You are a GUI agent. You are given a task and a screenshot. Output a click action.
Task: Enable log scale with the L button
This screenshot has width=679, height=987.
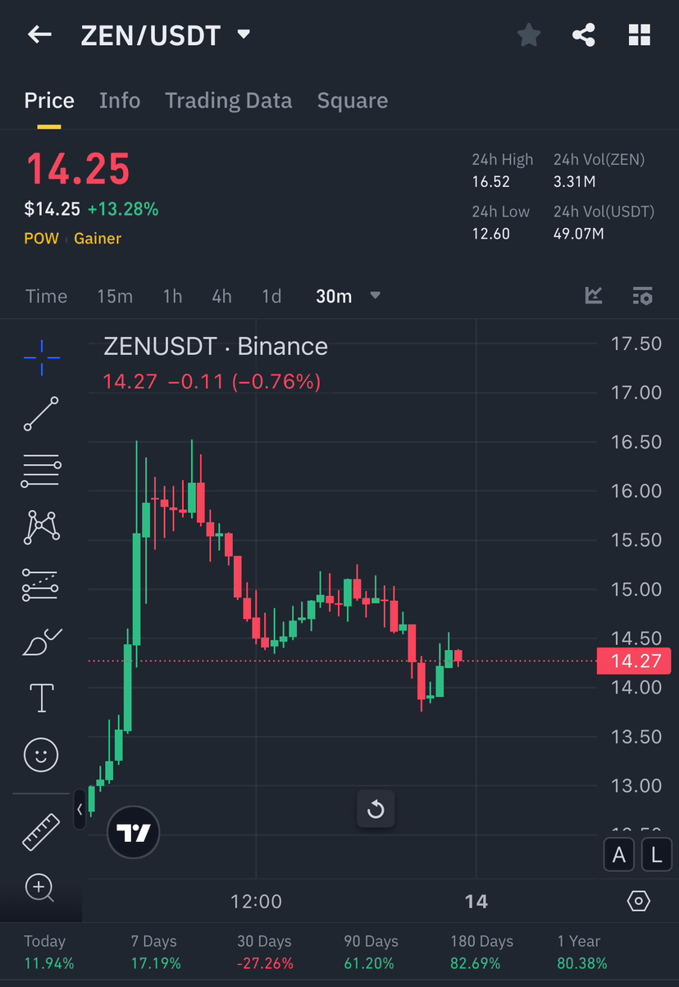pos(656,854)
